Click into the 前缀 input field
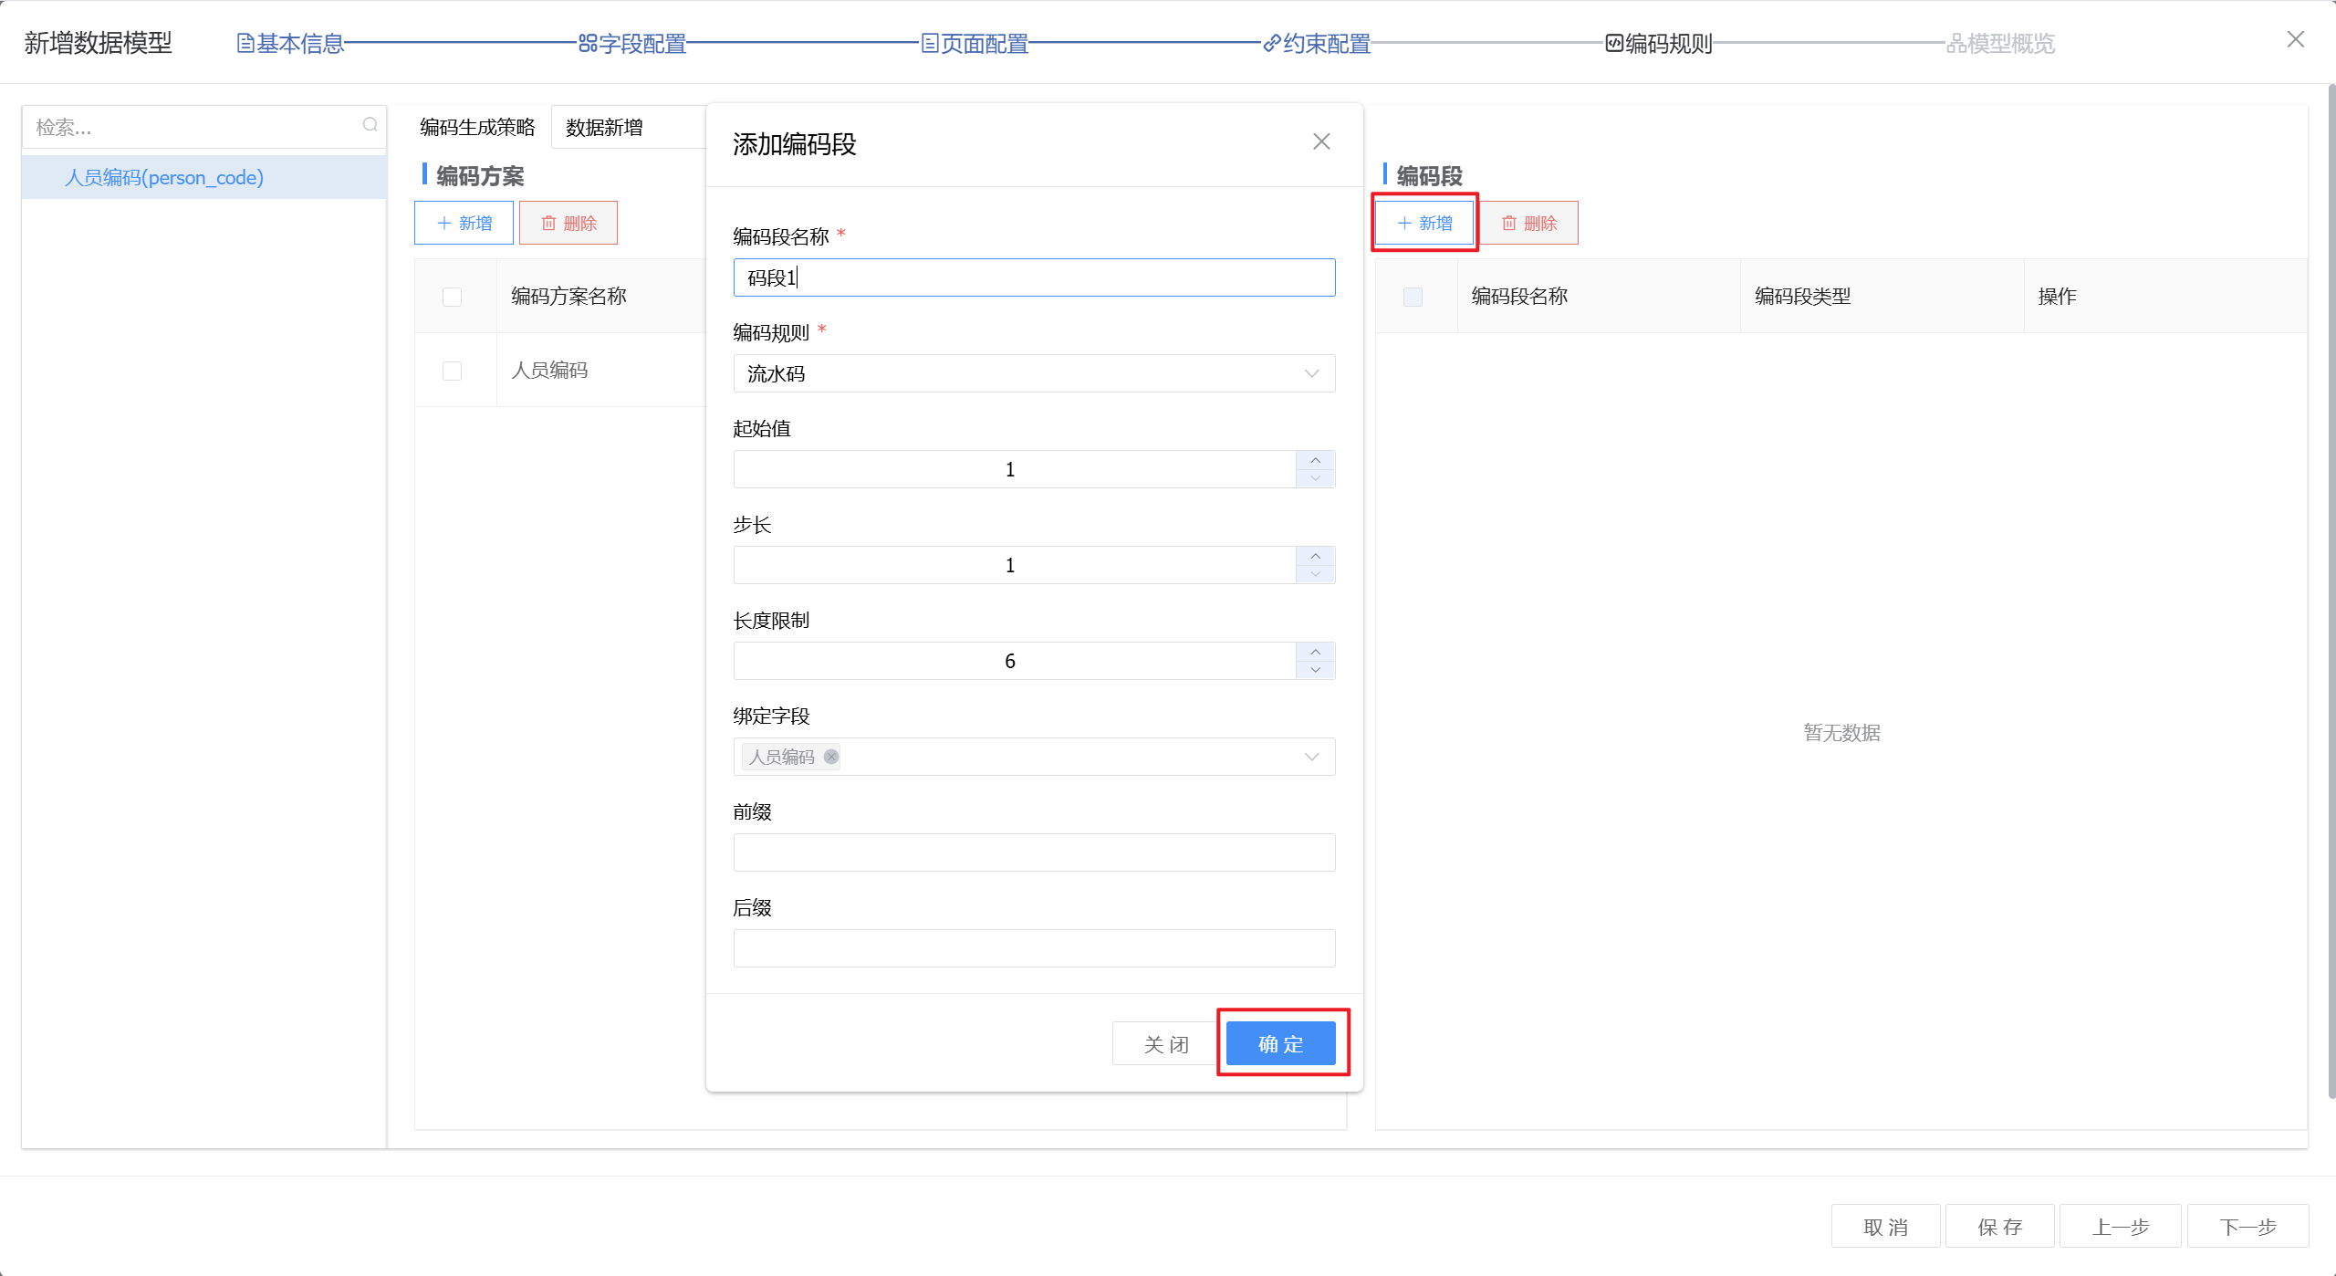Screen dimensions: 2336x1276 point(1034,852)
